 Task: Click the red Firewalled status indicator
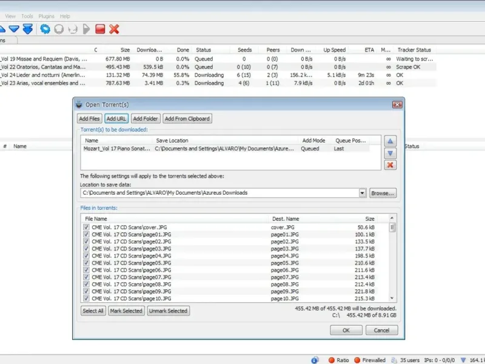coord(357,360)
